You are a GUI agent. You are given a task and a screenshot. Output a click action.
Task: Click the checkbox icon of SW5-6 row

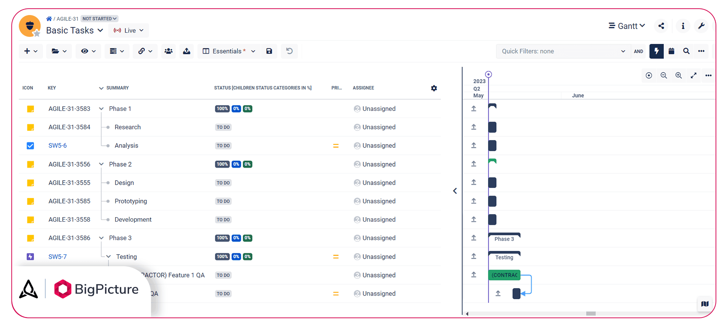coord(31,146)
